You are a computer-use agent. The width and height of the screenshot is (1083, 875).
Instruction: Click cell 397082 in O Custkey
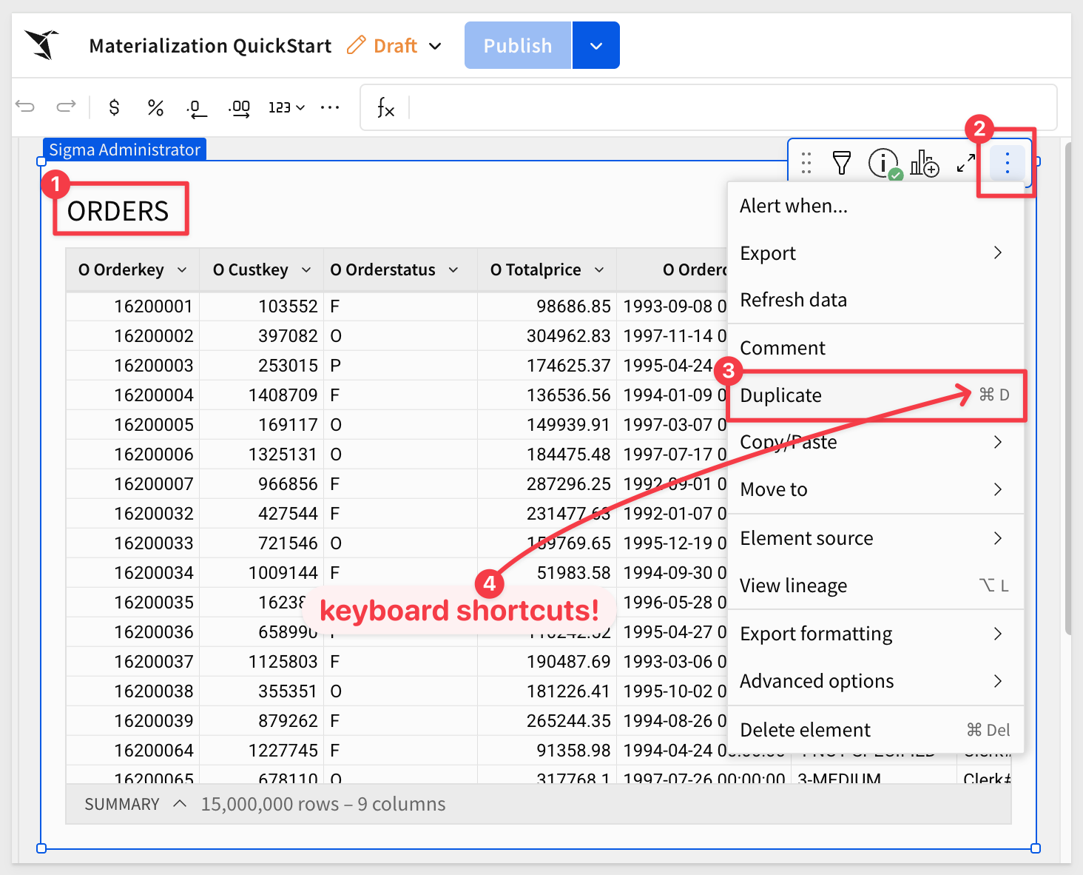tap(261, 336)
